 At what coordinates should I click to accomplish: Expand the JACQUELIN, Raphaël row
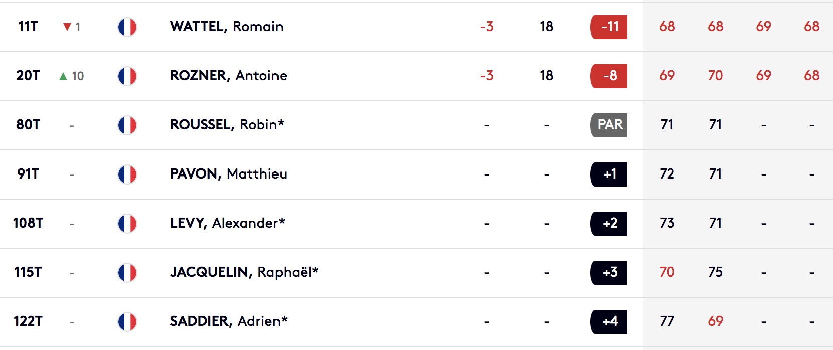pyautogui.click(x=416, y=273)
